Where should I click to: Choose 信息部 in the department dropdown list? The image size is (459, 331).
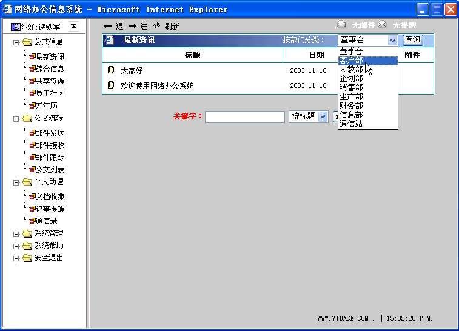[352, 115]
